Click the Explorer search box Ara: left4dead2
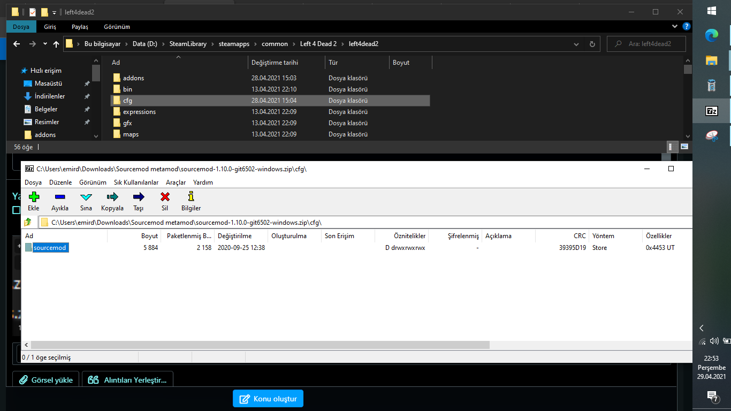The image size is (731, 411). point(646,44)
